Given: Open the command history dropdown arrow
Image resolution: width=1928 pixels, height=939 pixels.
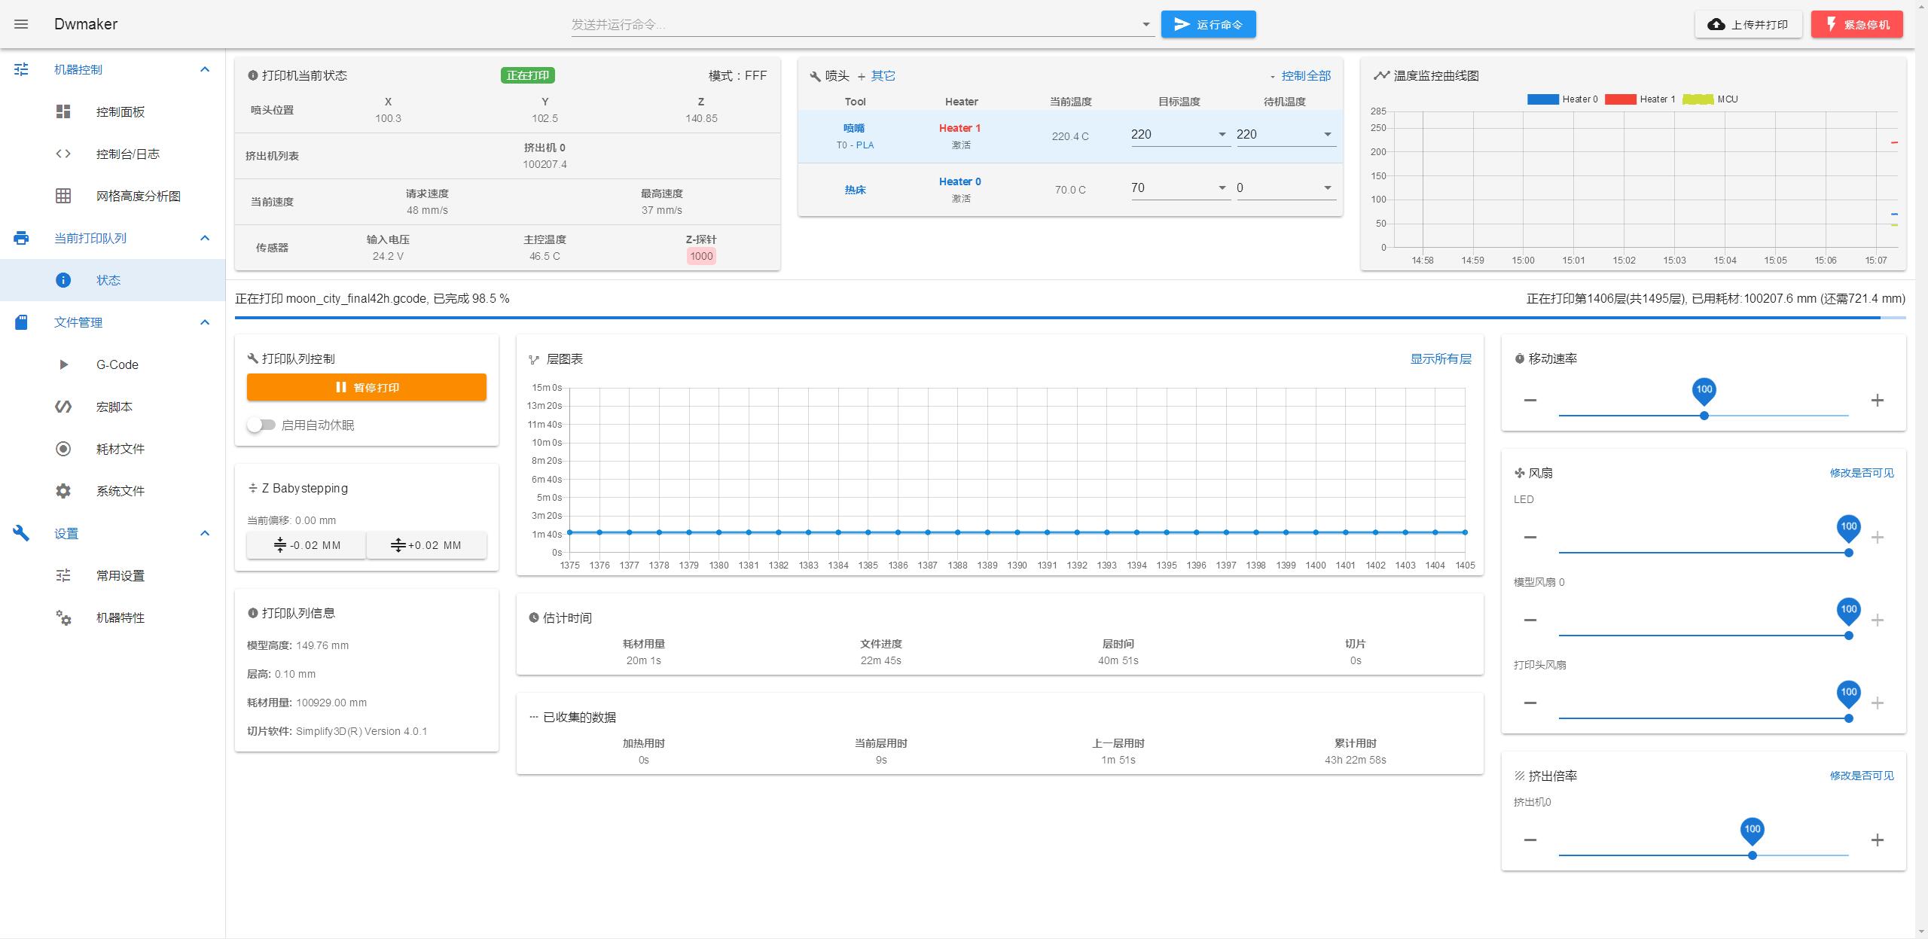Looking at the screenshot, I should pyautogui.click(x=1146, y=24).
